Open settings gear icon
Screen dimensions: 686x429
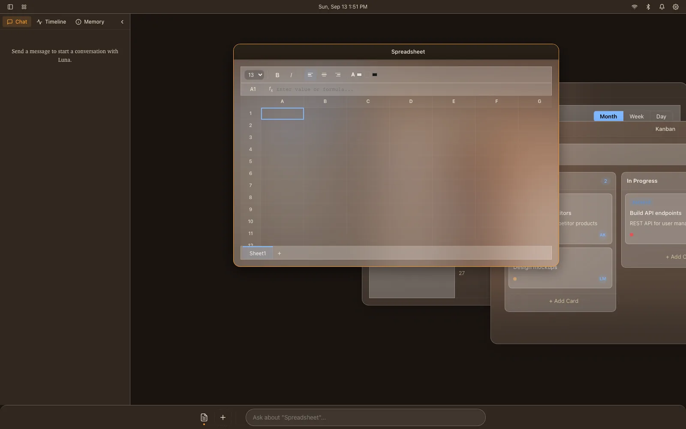[x=676, y=7]
